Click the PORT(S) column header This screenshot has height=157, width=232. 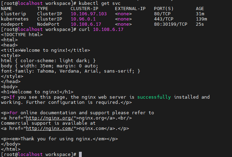163,9
